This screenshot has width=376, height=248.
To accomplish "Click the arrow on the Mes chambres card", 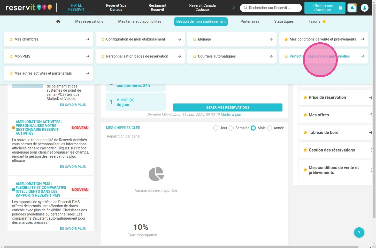I will click(88, 39).
